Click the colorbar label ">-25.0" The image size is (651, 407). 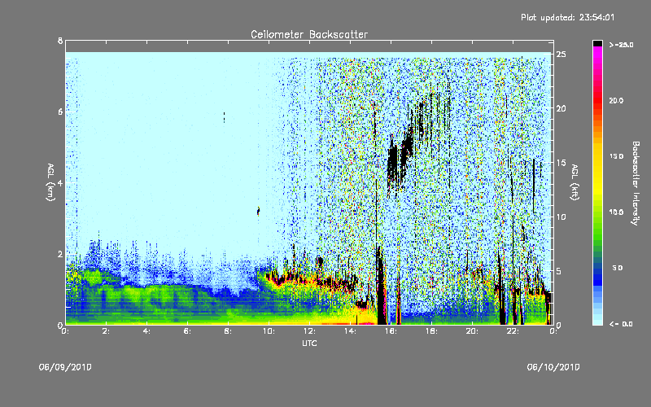tap(621, 45)
